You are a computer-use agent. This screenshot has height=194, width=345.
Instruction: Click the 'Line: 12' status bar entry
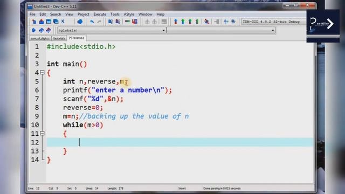(33, 188)
